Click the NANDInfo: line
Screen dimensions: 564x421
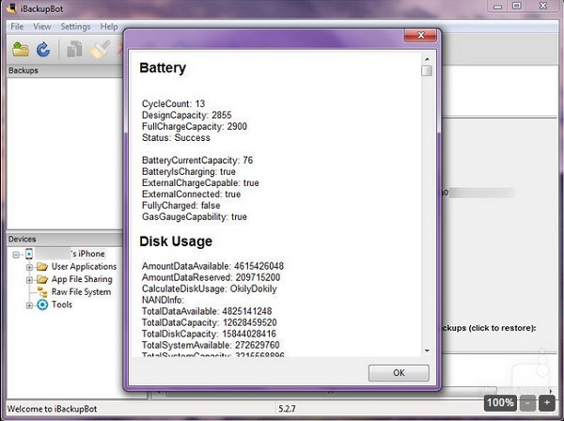click(163, 300)
